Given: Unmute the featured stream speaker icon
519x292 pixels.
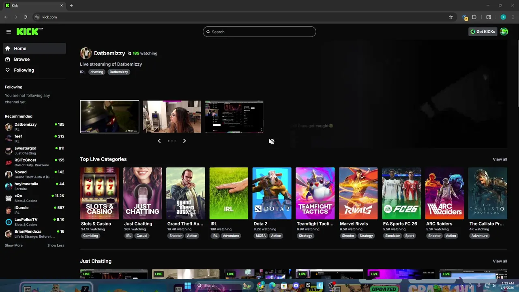Looking at the screenshot, I should coord(271,142).
